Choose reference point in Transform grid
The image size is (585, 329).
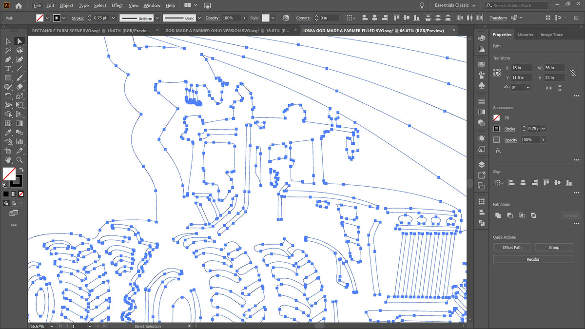click(x=497, y=73)
